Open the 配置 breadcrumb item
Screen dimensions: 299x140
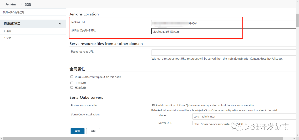[x=28, y=4]
